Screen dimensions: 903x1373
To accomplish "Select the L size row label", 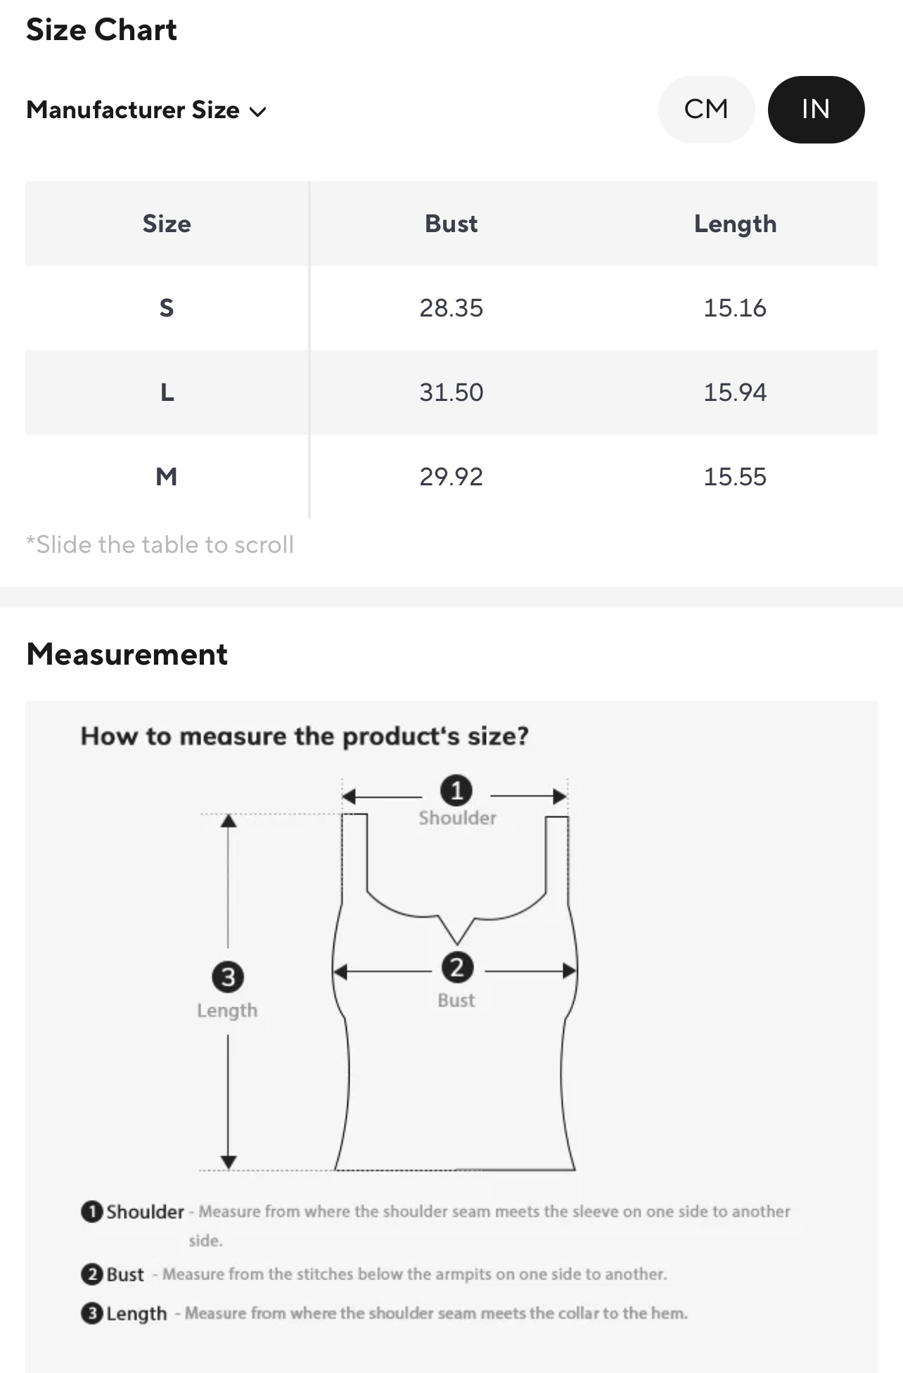I will (x=167, y=392).
